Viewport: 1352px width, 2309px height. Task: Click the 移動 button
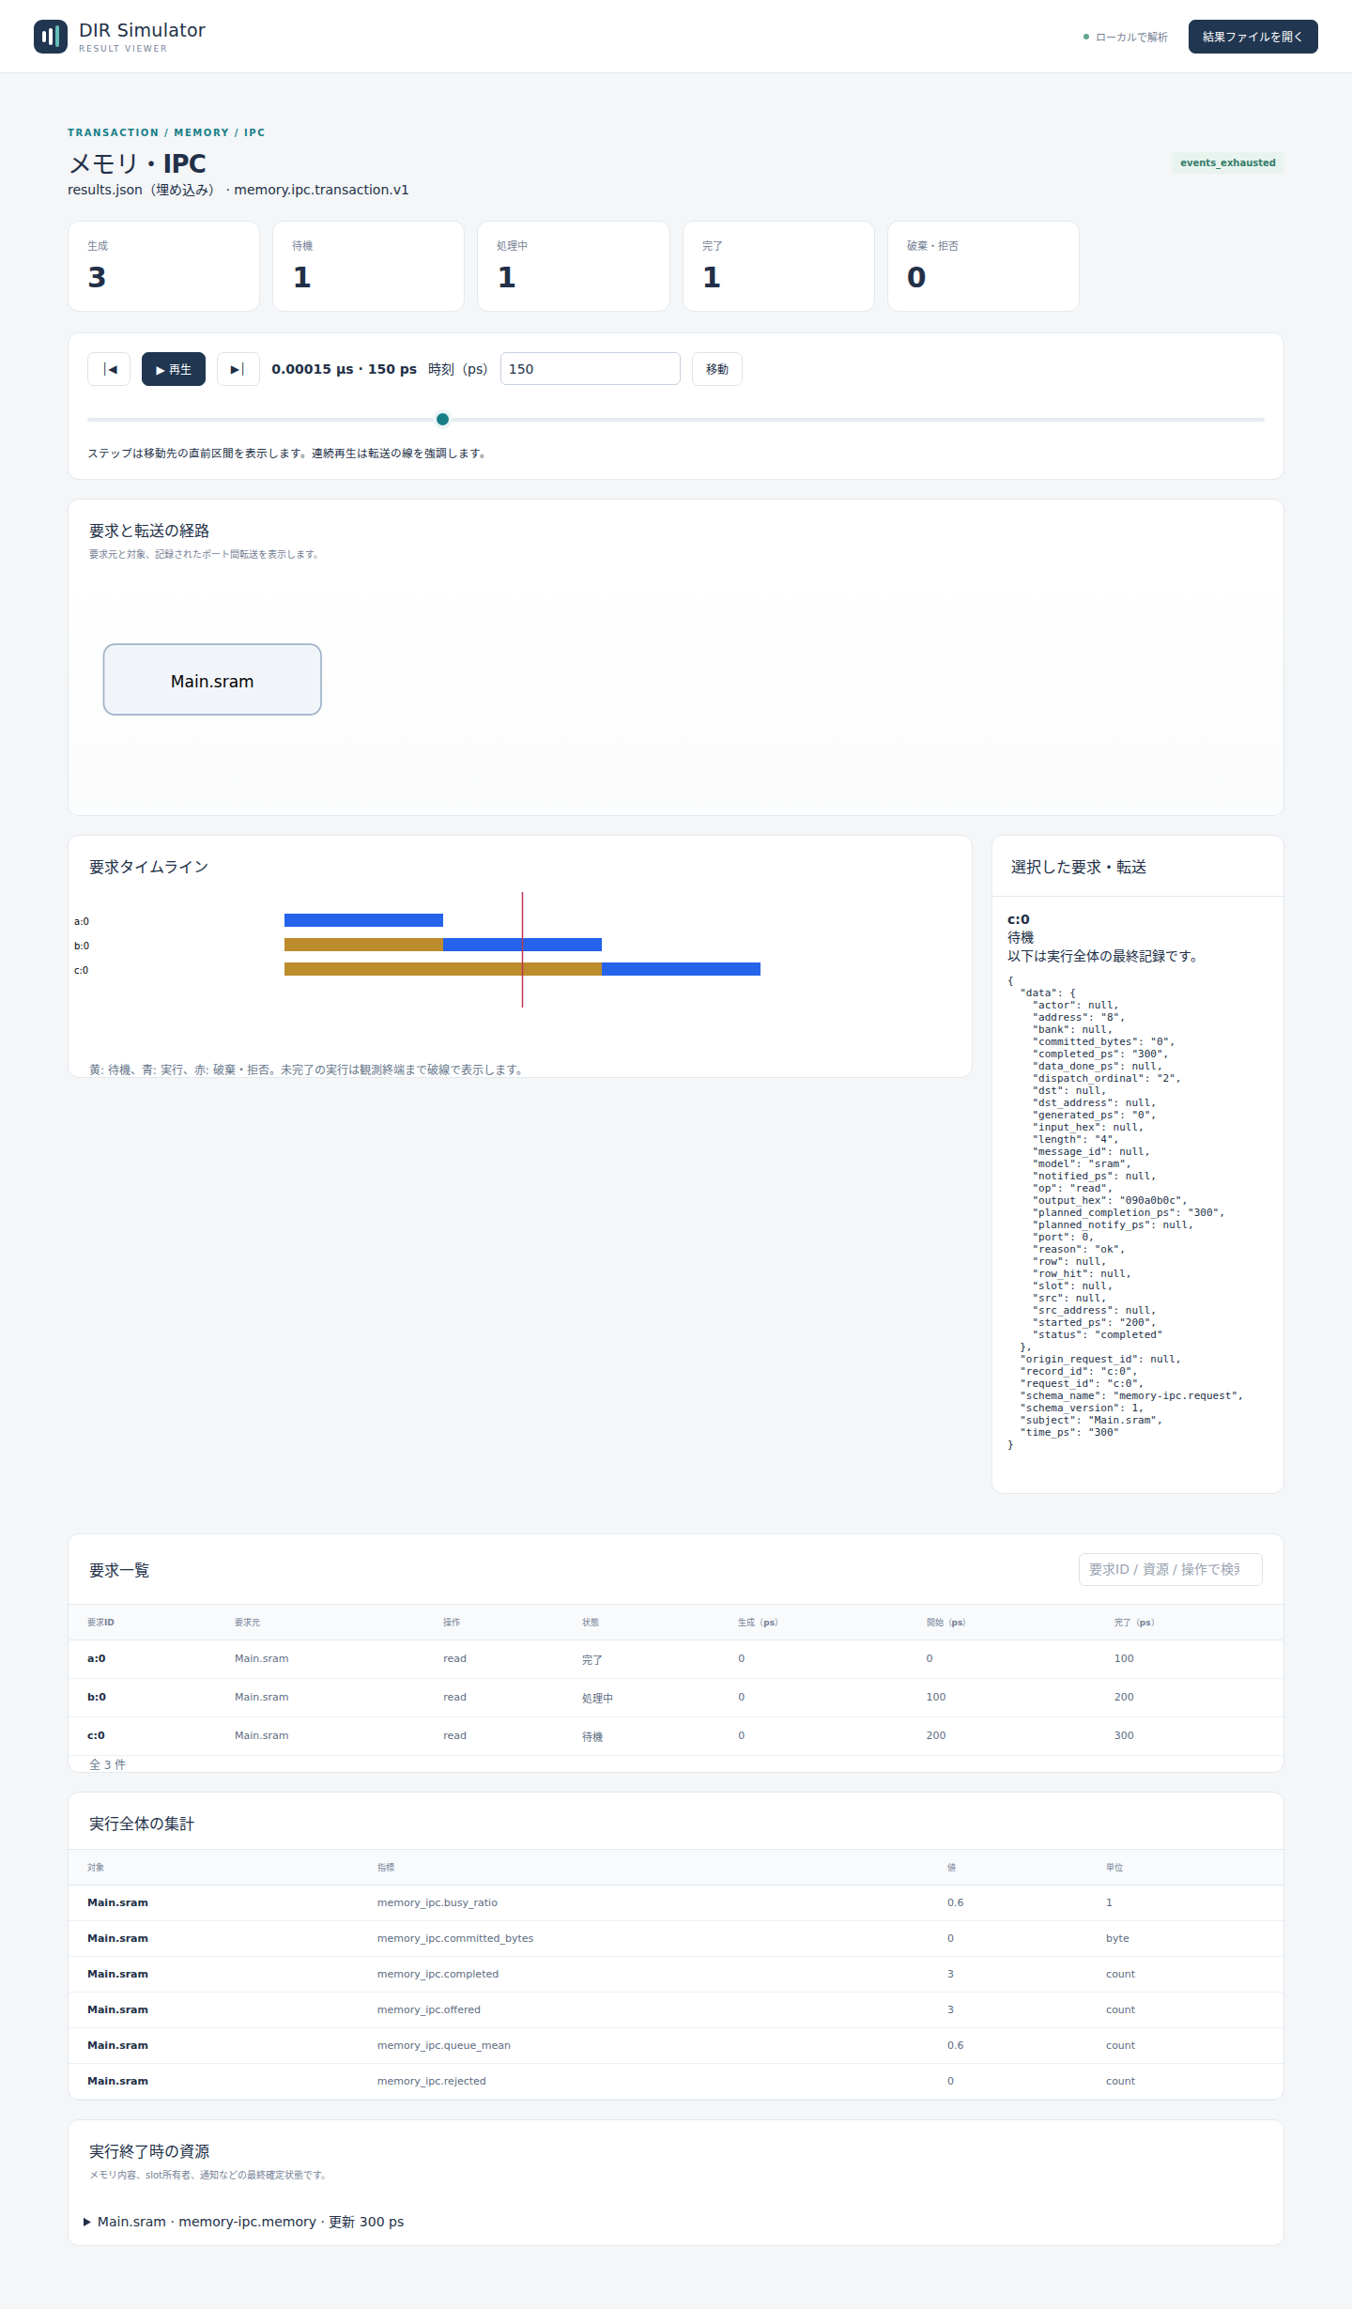[717, 369]
